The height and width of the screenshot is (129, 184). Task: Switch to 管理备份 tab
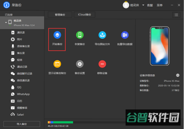tap(60, 15)
